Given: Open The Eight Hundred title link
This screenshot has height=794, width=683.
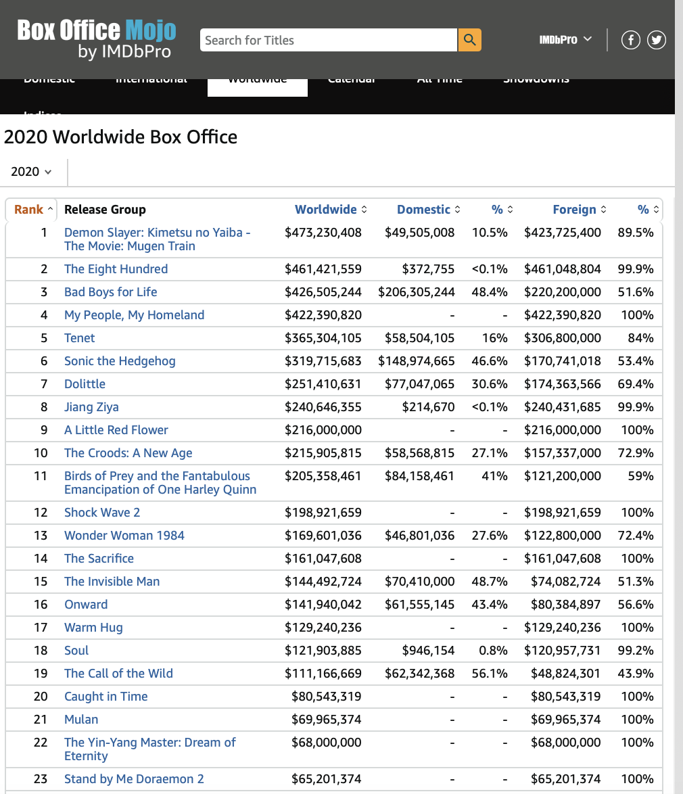Looking at the screenshot, I should click(116, 269).
